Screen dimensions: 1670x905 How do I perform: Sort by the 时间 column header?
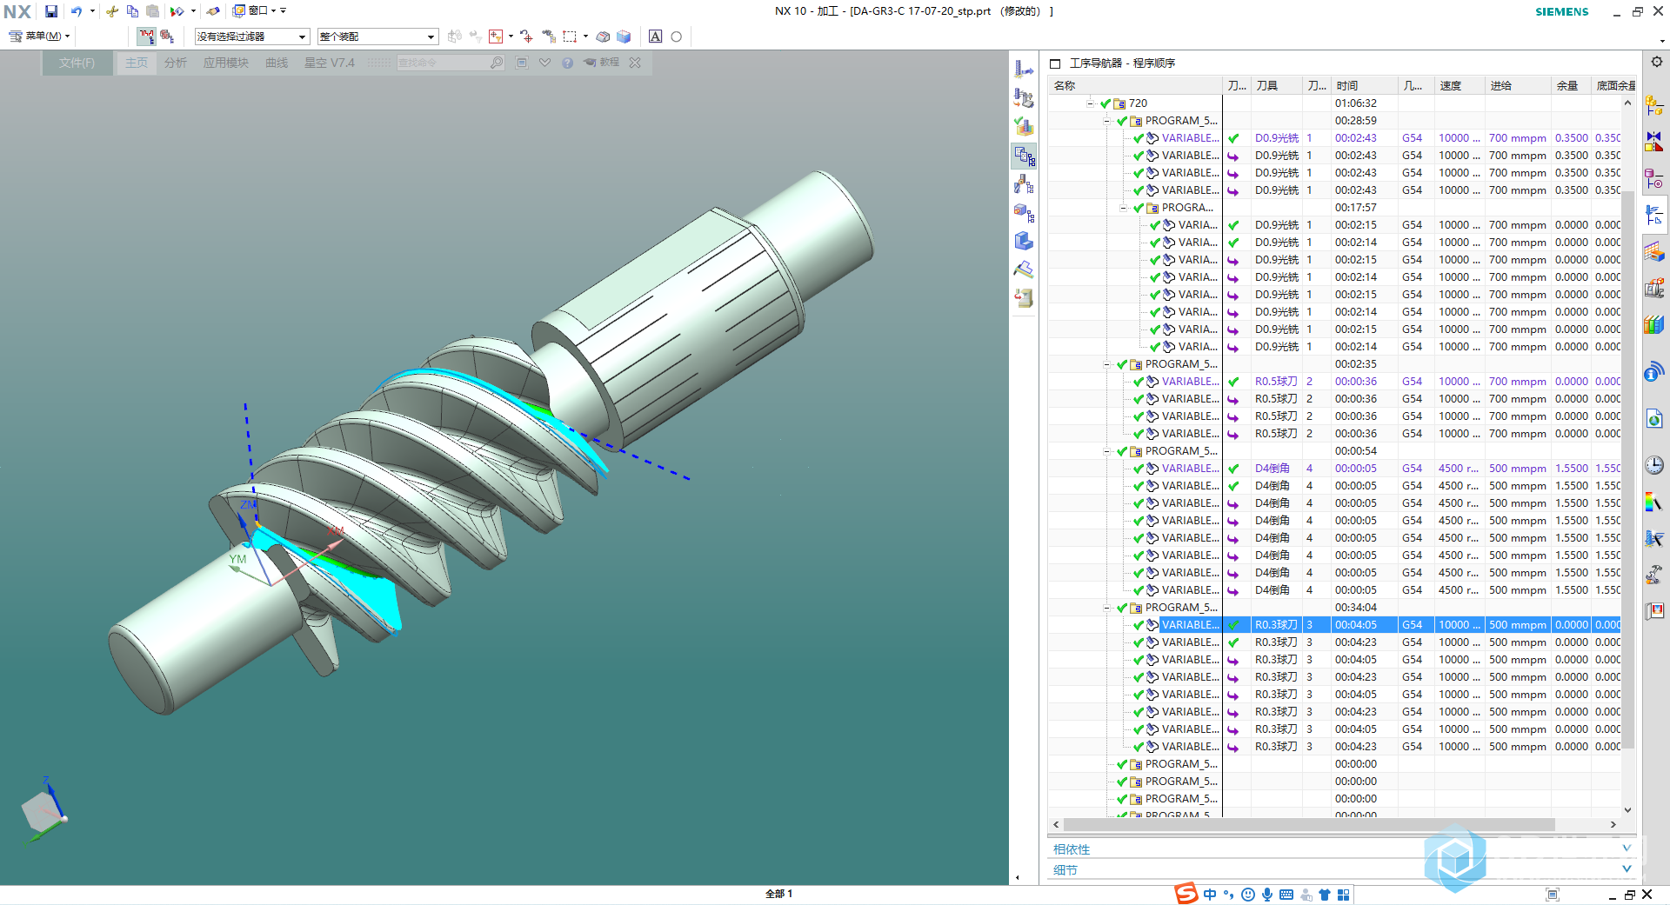[1364, 85]
